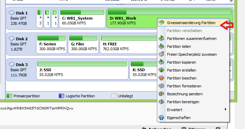The image size is (245, 129).
Task: Click the J: SSD usage bar
Action: coord(82,64)
